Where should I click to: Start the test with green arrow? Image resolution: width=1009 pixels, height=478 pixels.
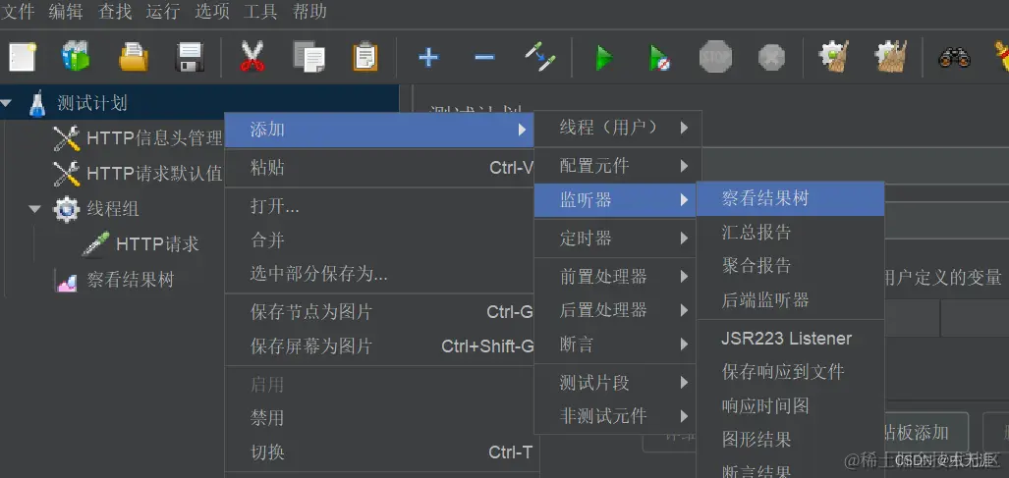(x=603, y=58)
